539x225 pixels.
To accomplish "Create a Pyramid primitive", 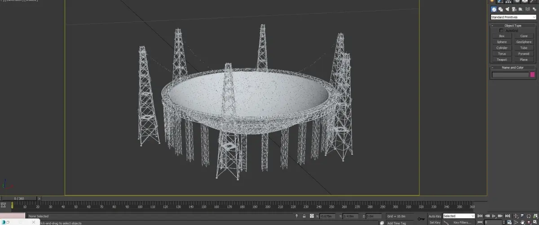I will (x=524, y=54).
